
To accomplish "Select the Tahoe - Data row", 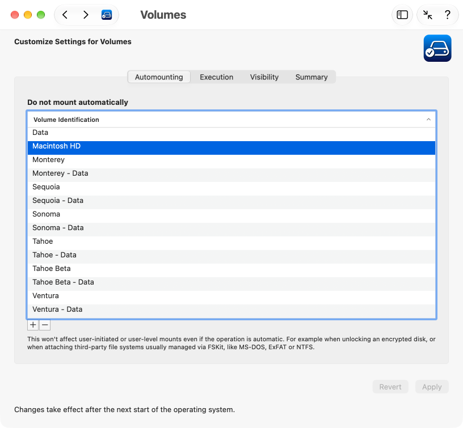I will click(x=231, y=256).
